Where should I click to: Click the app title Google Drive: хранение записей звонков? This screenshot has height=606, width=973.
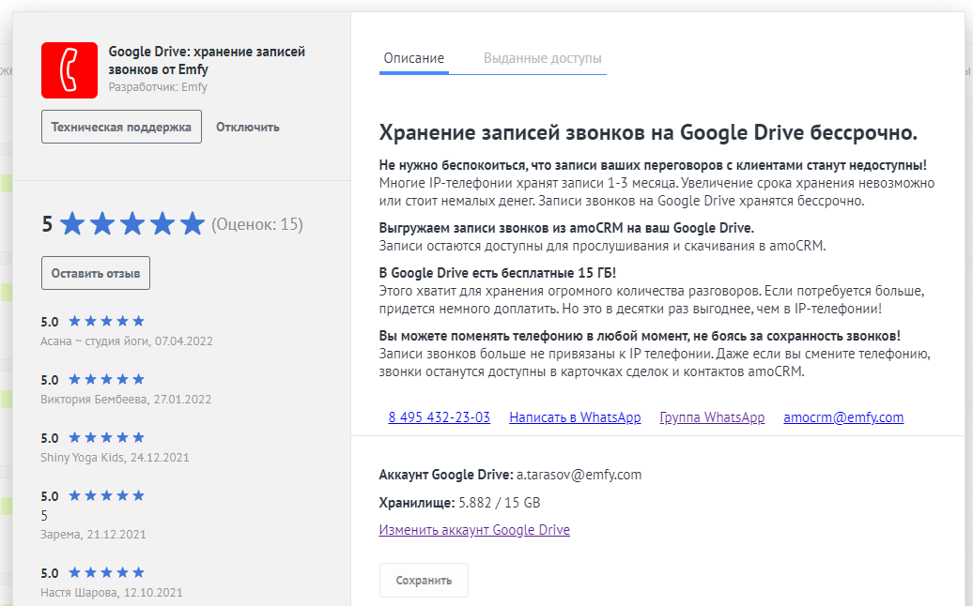[x=207, y=60]
